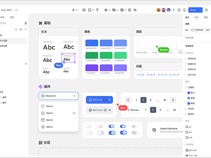211x158 pixels.
Task: Switch to the 组件 tab in left panel
Action: [x=2, y=17]
